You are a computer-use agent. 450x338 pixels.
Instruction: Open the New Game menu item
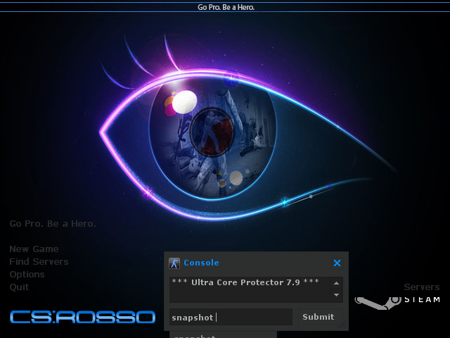(x=34, y=249)
